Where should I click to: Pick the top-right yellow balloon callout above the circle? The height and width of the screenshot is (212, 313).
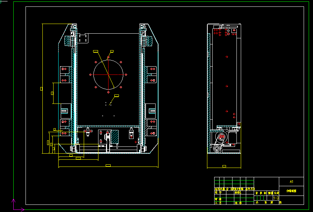[112, 51]
